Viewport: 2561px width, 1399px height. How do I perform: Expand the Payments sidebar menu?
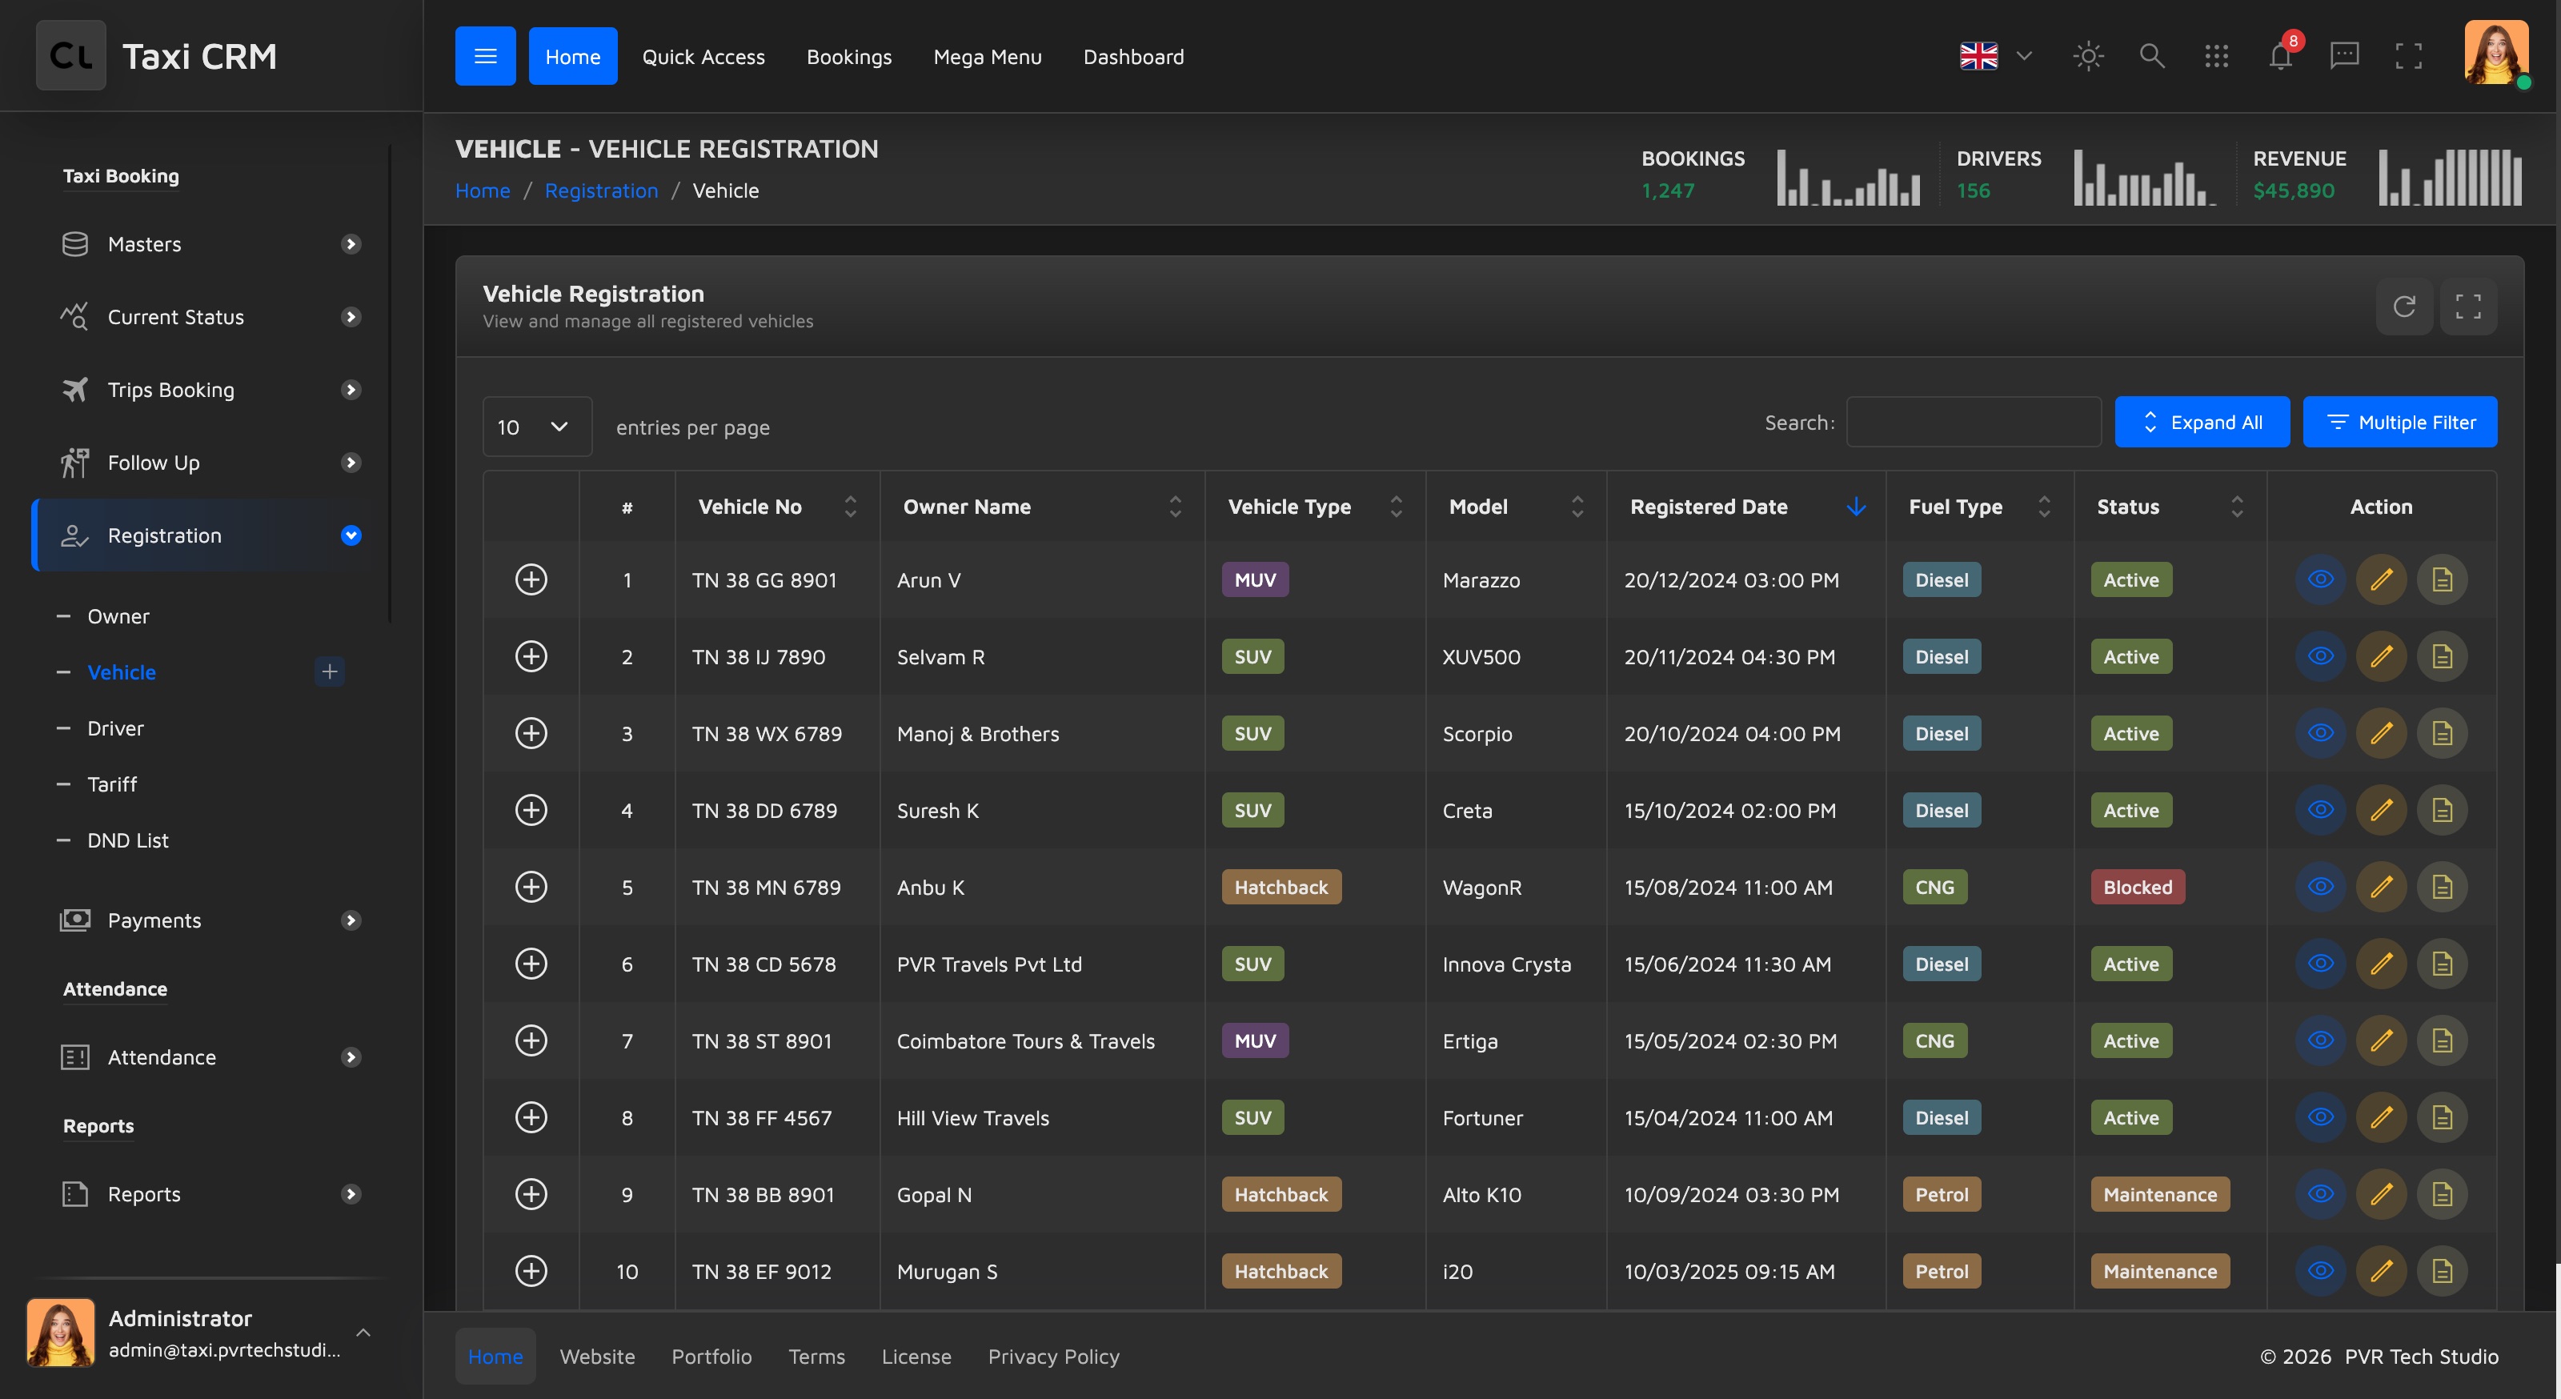tap(209, 920)
